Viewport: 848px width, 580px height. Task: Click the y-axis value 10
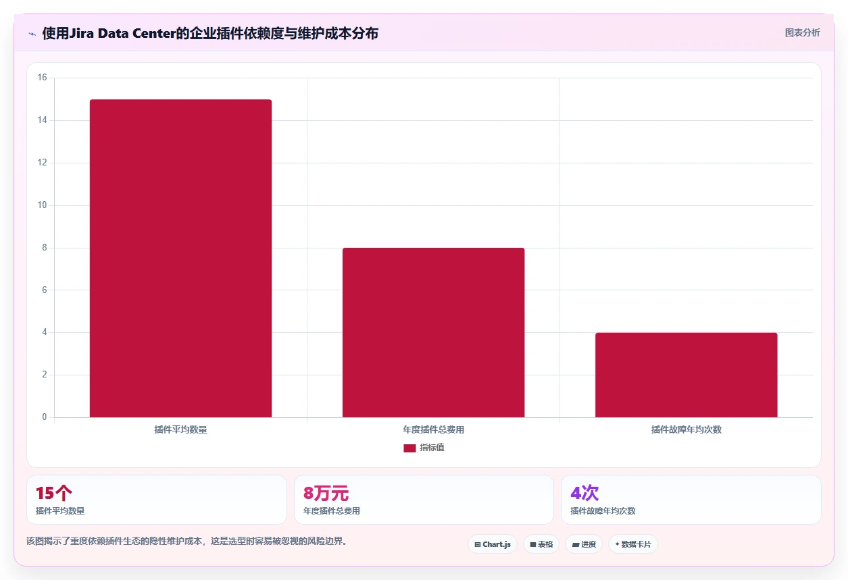42,205
